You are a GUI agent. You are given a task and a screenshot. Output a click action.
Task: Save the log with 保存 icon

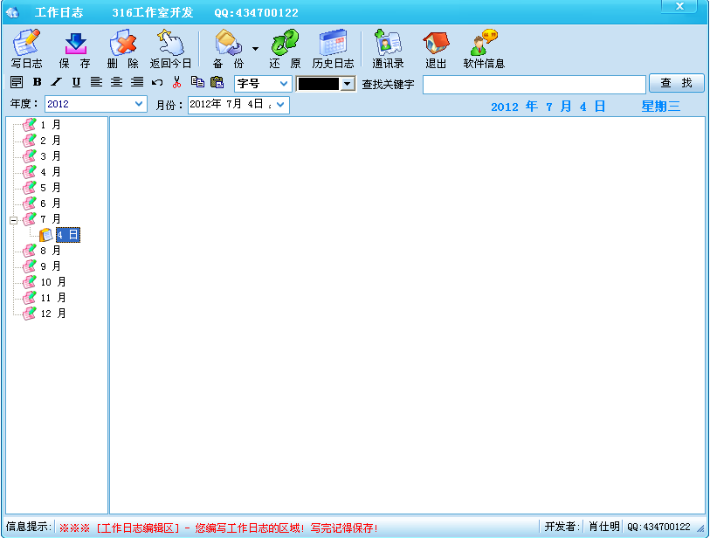pyautogui.click(x=75, y=49)
